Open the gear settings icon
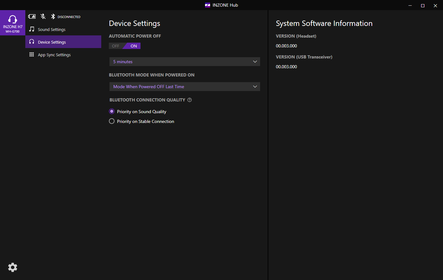 (13, 267)
